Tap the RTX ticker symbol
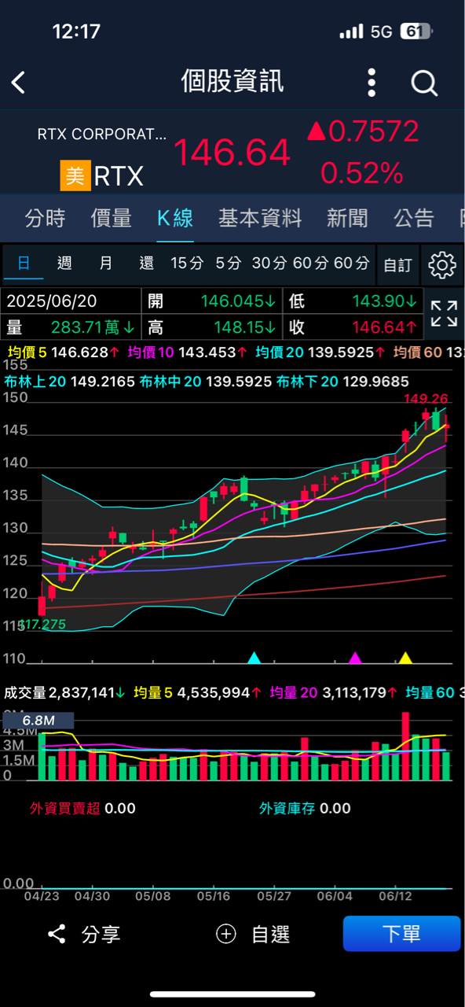The height and width of the screenshot is (1007, 465). [119, 176]
